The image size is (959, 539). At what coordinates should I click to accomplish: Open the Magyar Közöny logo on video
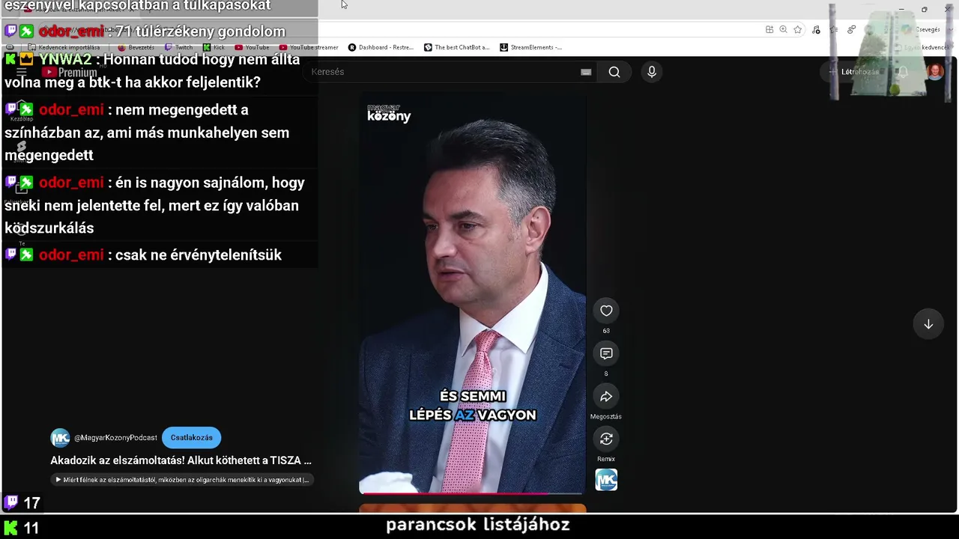[x=389, y=114]
